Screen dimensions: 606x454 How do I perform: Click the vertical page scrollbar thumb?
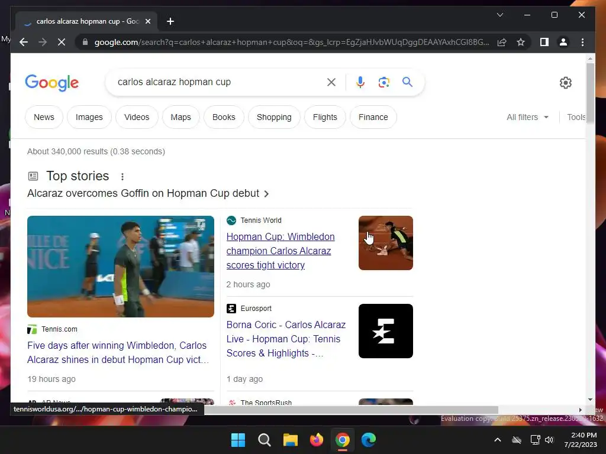pos(590,93)
